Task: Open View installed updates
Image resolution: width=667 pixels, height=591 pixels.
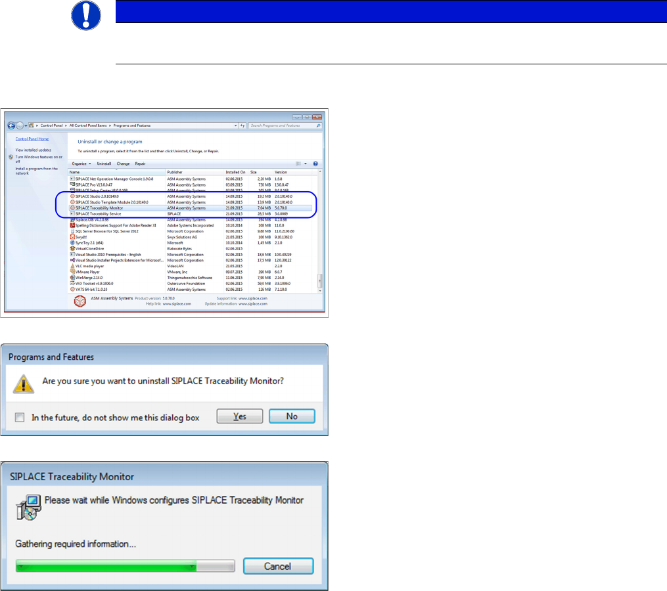Action: (33, 150)
